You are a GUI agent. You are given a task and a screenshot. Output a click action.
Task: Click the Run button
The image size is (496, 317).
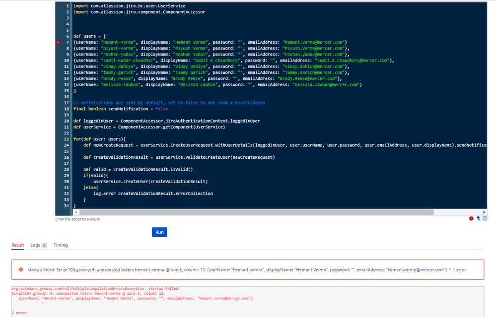tap(159, 232)
